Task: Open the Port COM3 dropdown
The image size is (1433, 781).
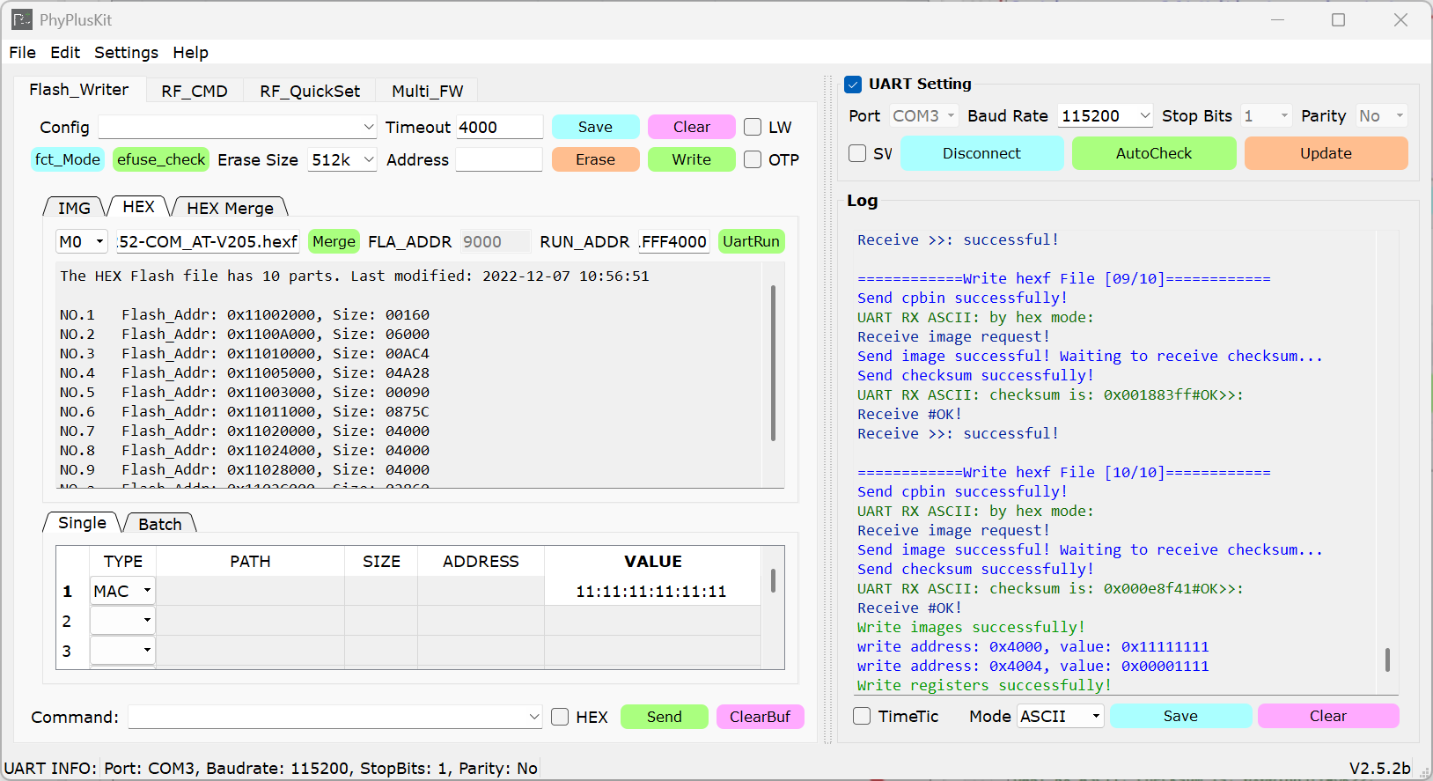Action: point(923,115)
